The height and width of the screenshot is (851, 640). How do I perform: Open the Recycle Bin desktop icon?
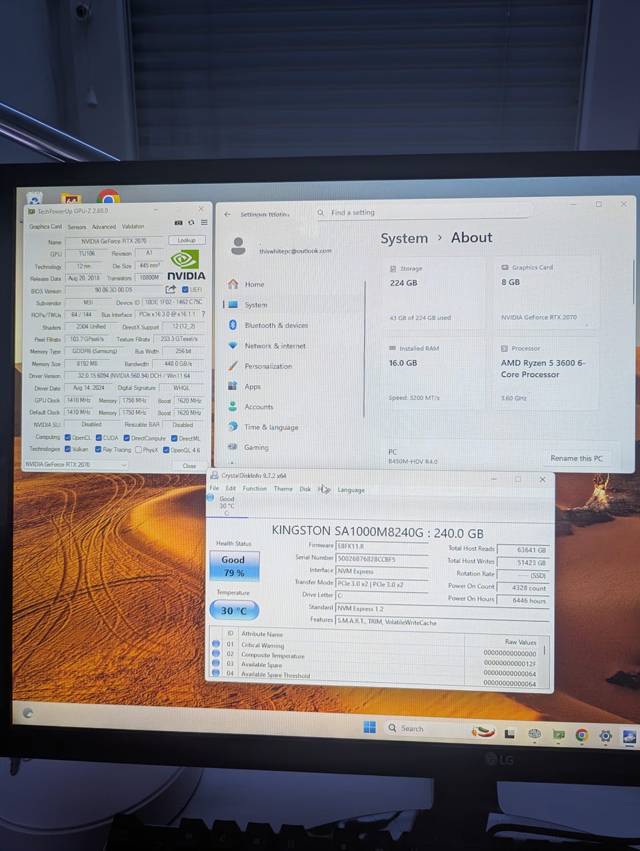(x=34, y=198)
